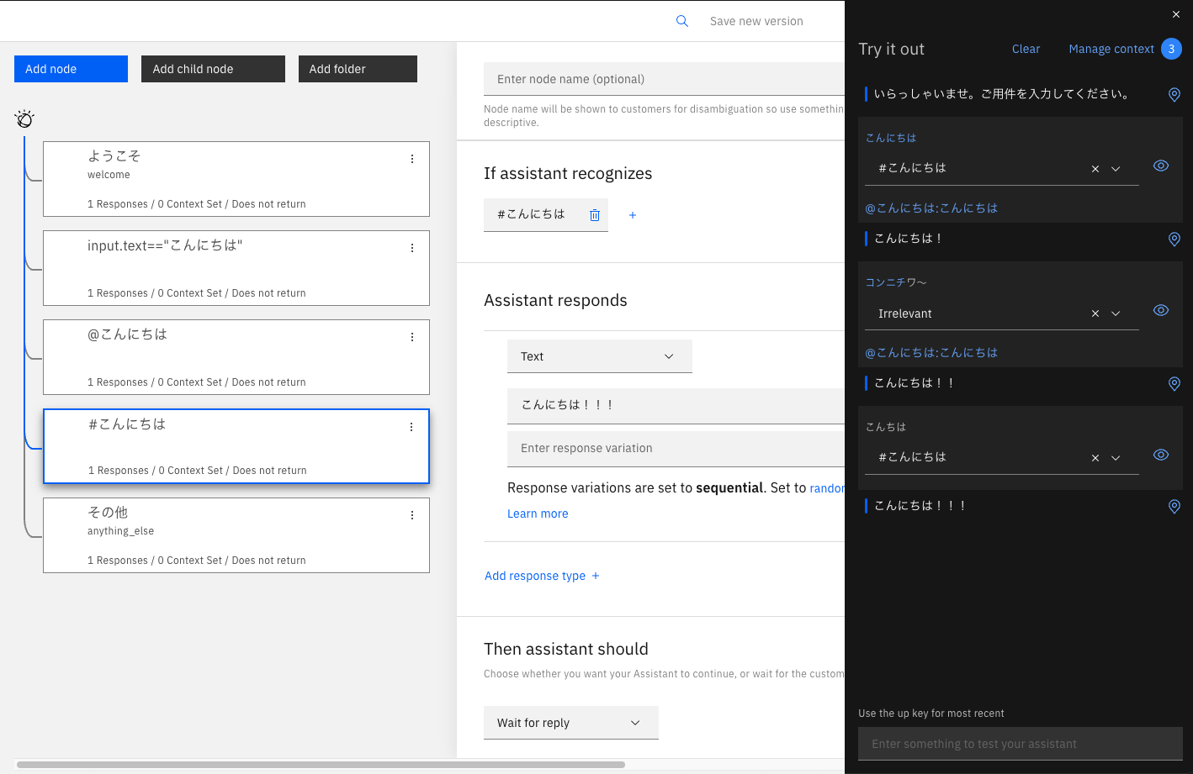Viewport: 1193px width, 774px height.
Task: Select the @こんにちは node
Action: click(x=236, y=357)
